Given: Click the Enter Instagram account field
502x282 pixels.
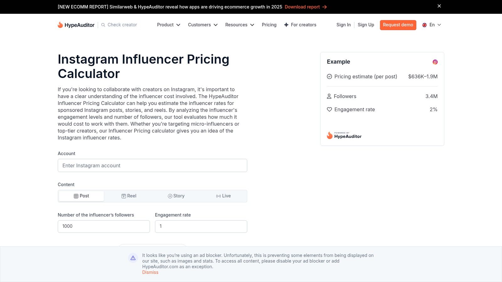Looking at the screenshot, I should coord(152,165).
